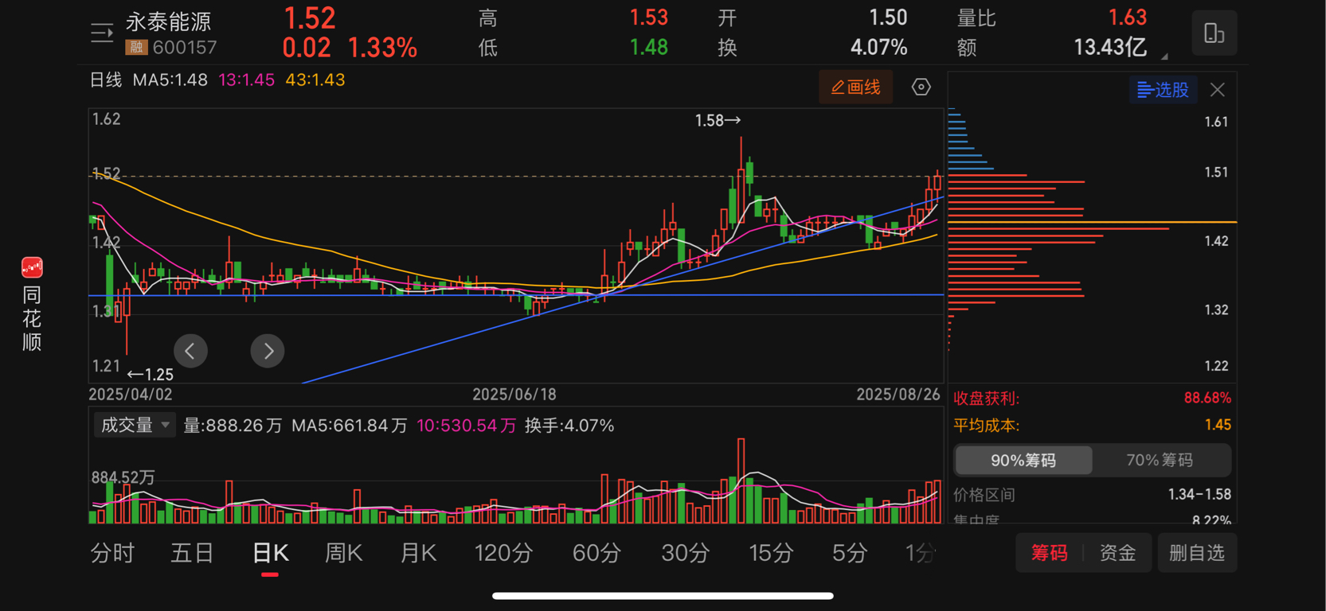Click the 删自选 remove from watchlist button
Viewport: 1326px width, 611px height.
pos(1196,553)
